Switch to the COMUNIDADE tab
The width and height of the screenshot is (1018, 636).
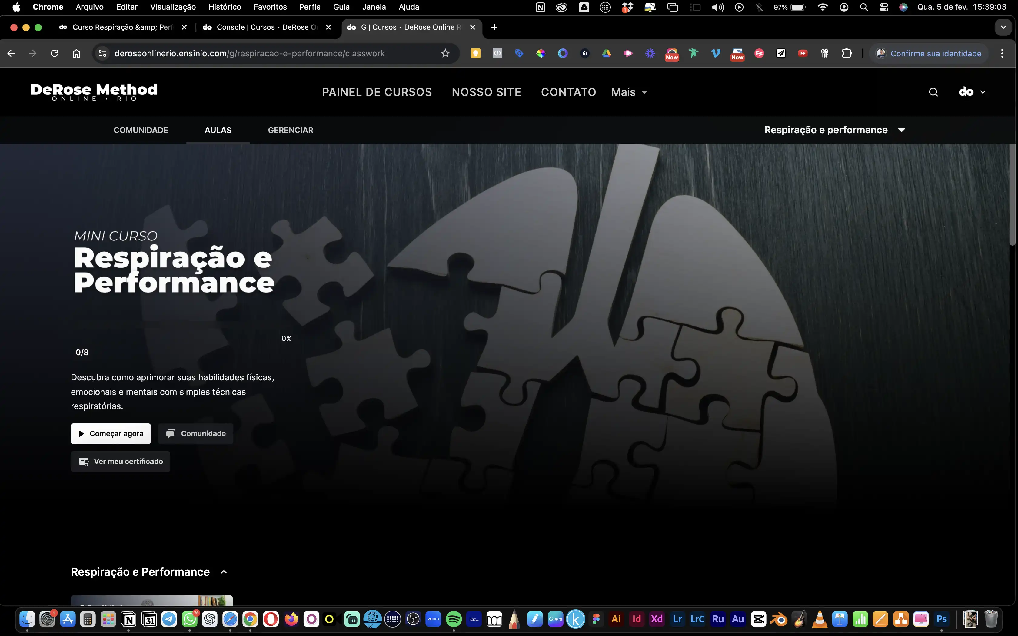[141, 130]
